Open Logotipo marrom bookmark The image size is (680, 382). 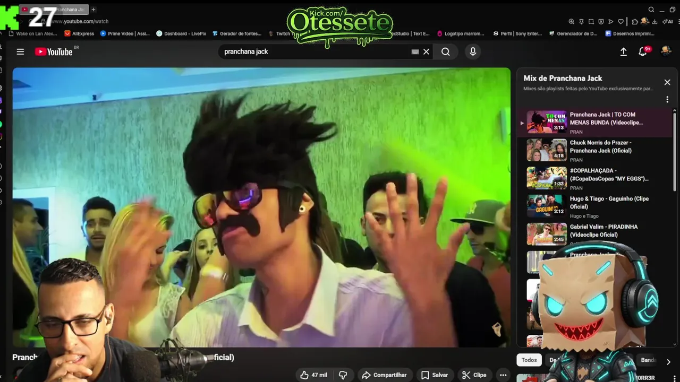461,33
